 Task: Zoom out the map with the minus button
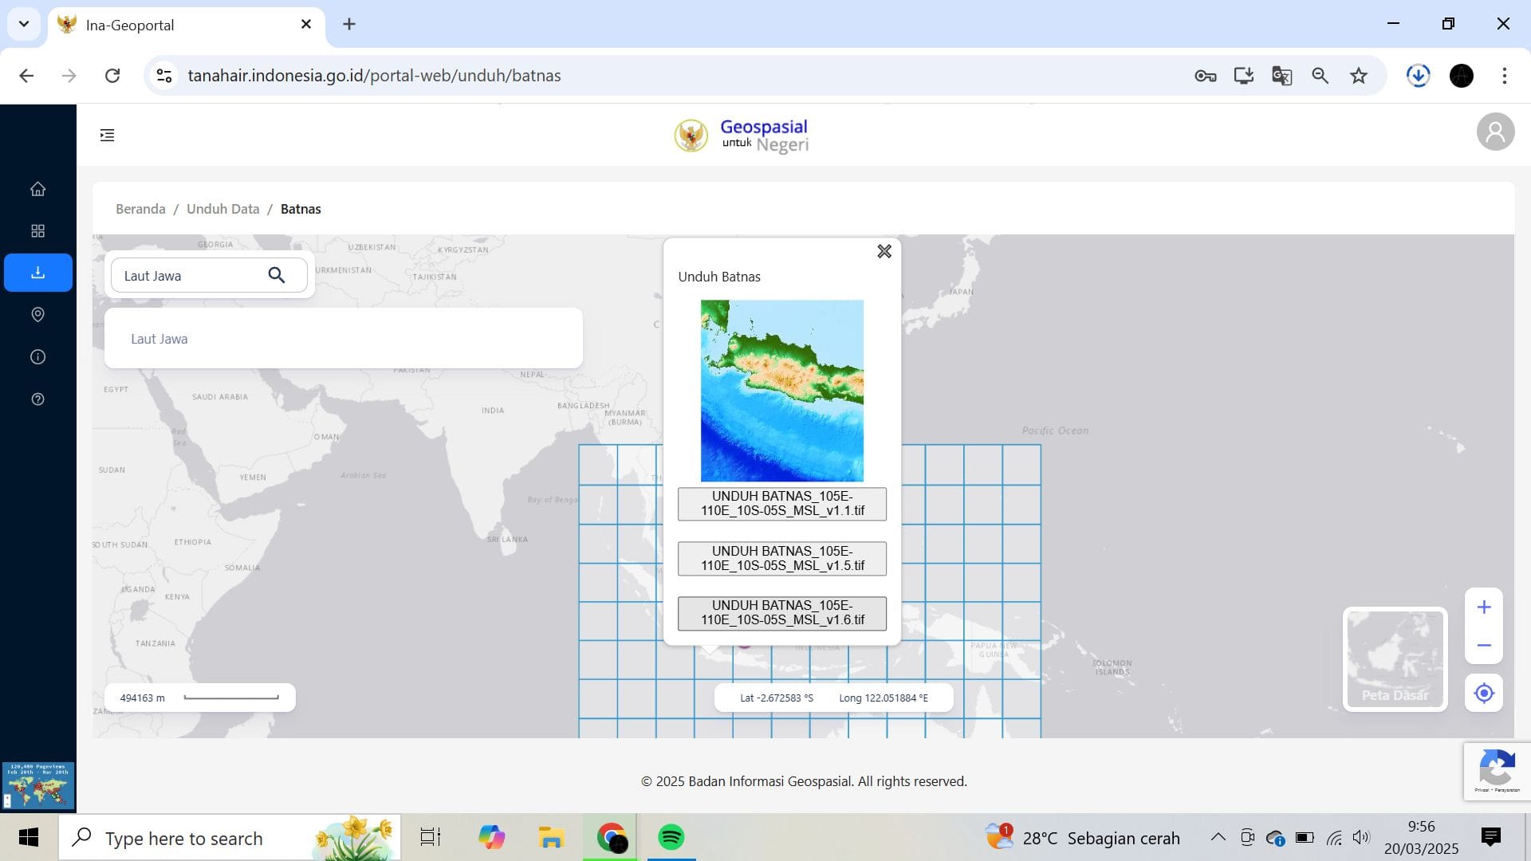pyautogui.click(x=1483, y=646)
